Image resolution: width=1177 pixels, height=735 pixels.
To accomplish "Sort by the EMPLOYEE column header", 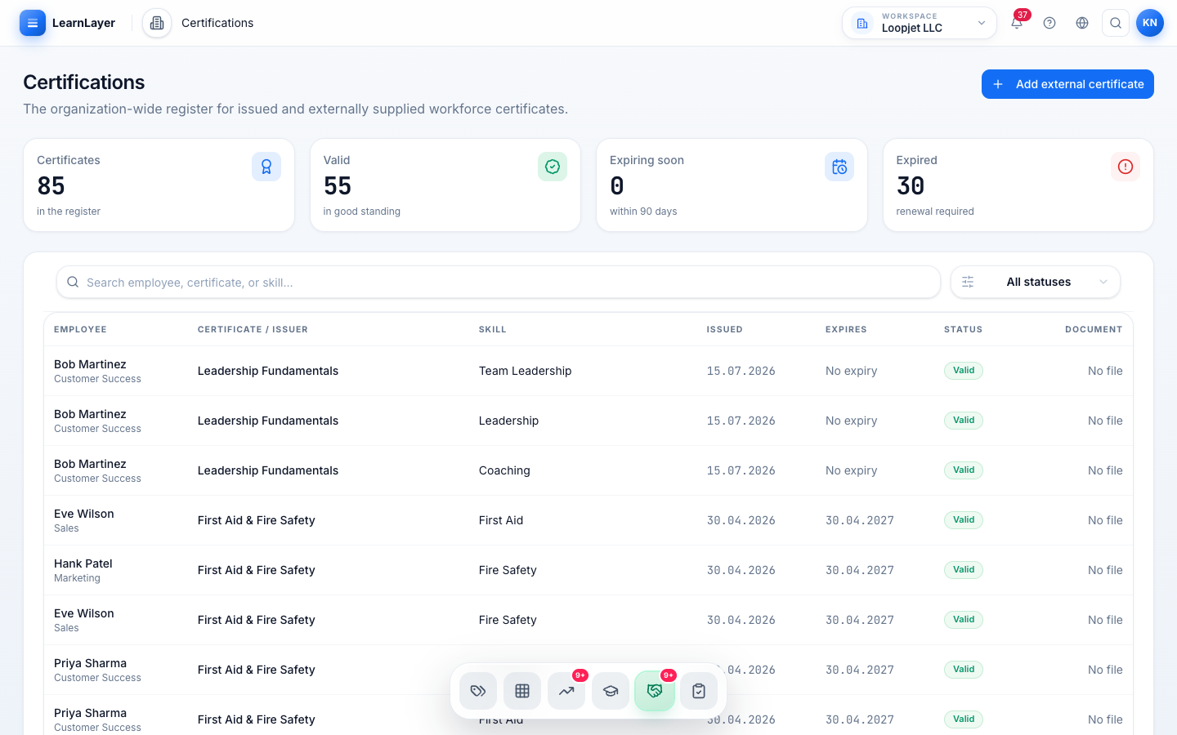I will coord(80,329).
